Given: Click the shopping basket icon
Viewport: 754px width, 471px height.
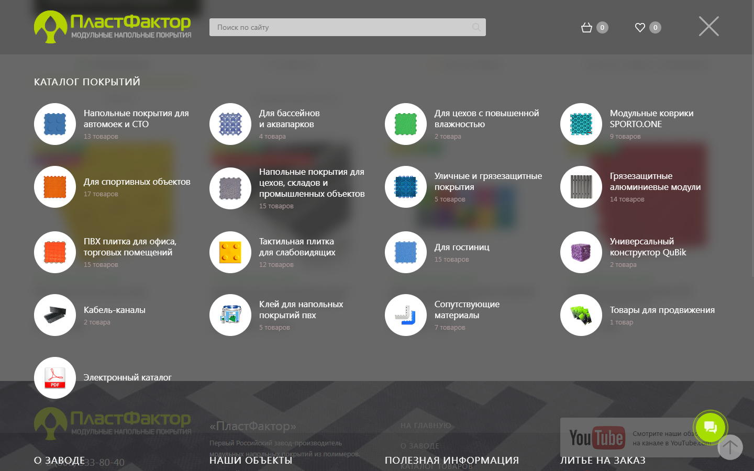Looking at the screenshot, I should point(586,28).
